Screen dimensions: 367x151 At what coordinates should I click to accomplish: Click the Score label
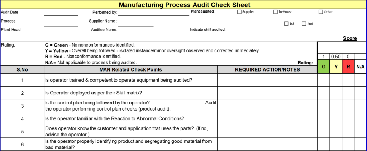tap(350, 38)
